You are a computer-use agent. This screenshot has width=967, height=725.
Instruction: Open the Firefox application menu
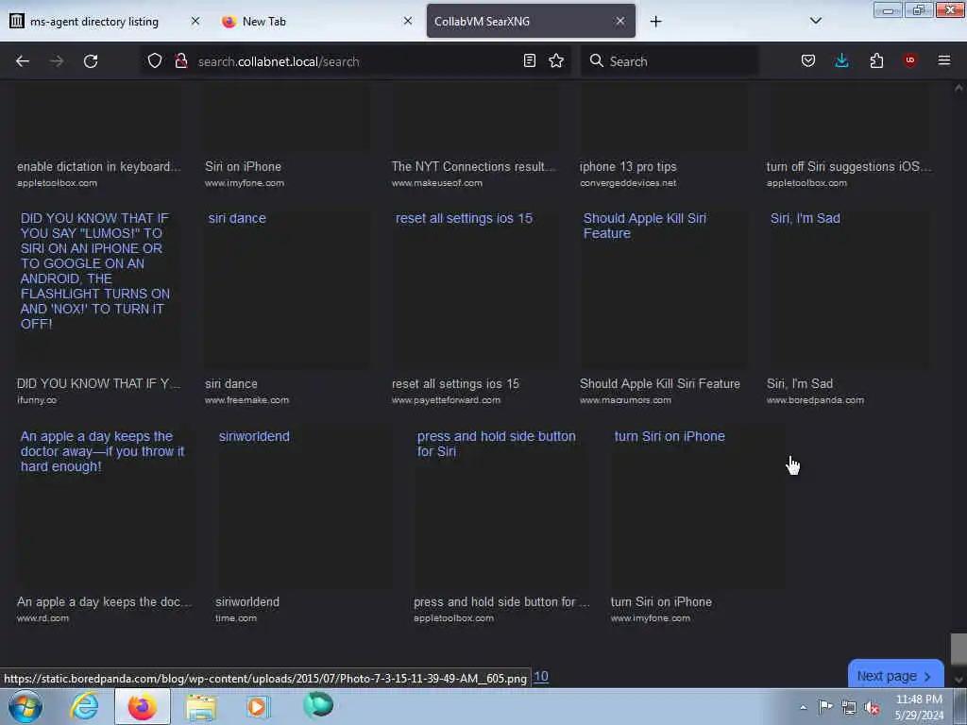pos(943,60)
